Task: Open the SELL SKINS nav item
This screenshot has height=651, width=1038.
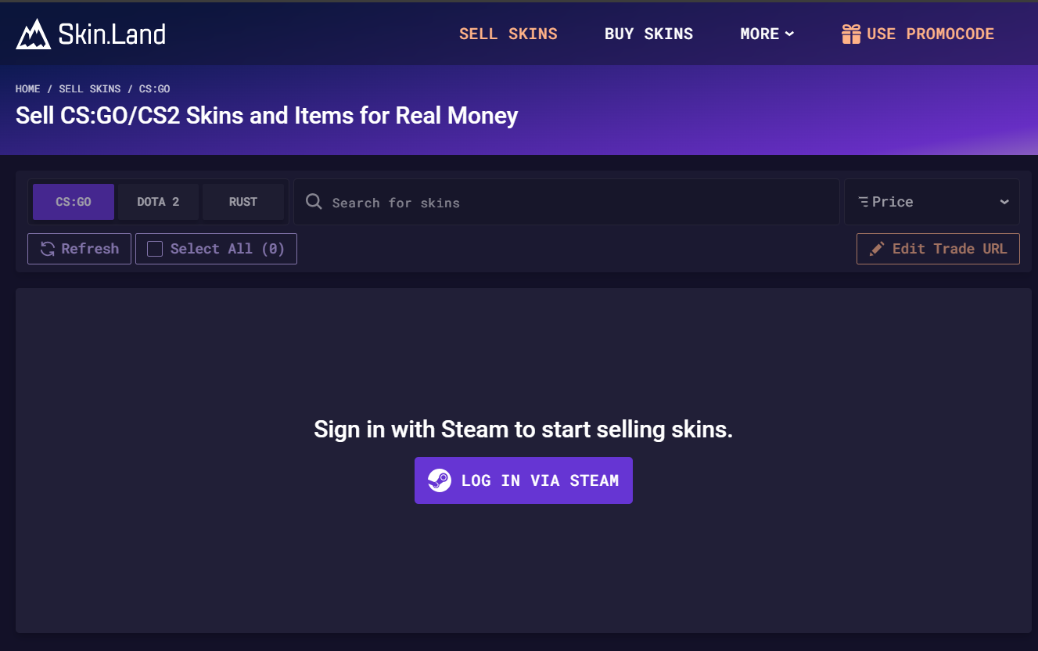Action: click(508, 34)
